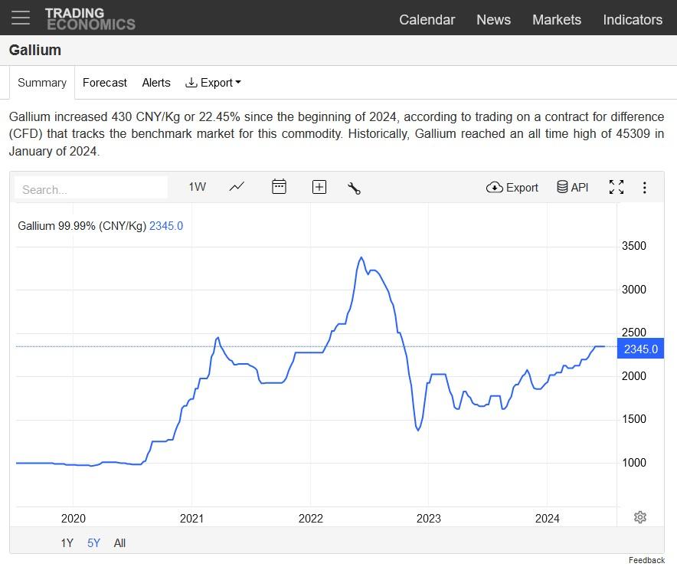Open the Alerts tab
This screenshot has height=580, width=677.
coord(156,83)
